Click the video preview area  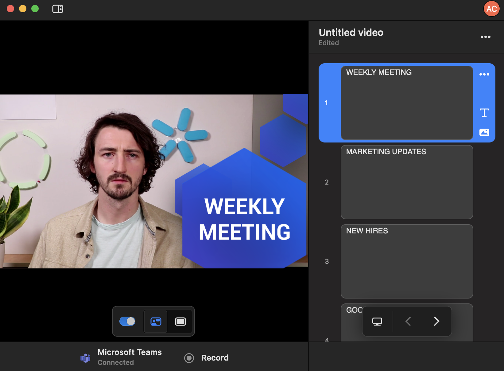click(x=154, y=181)
